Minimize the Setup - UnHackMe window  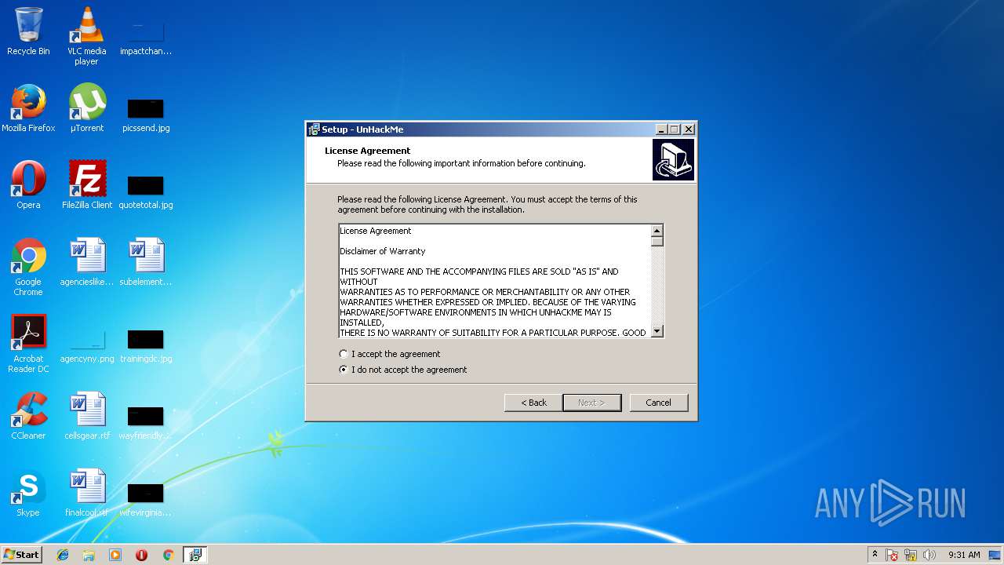661,129
